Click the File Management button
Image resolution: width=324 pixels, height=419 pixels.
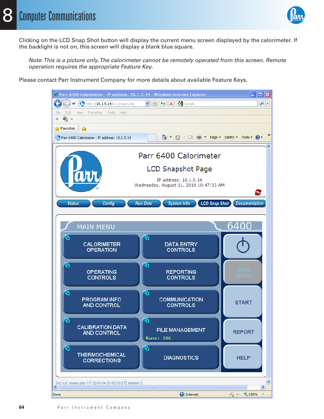[x=181, y=330]
